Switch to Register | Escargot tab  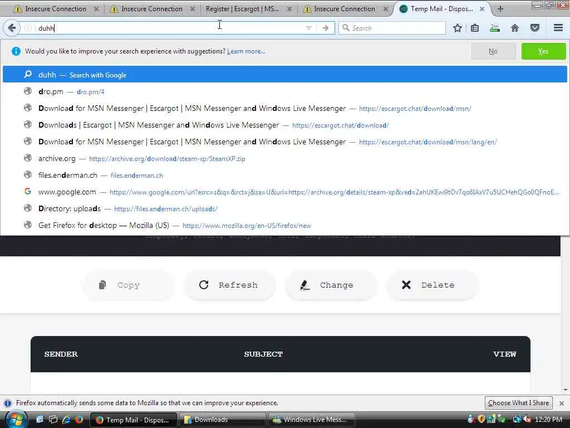[x=243, y=9]
